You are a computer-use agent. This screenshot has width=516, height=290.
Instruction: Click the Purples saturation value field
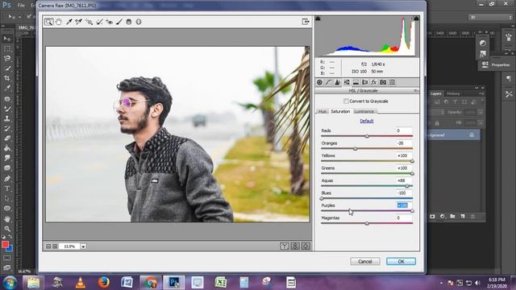pos(404,205)
